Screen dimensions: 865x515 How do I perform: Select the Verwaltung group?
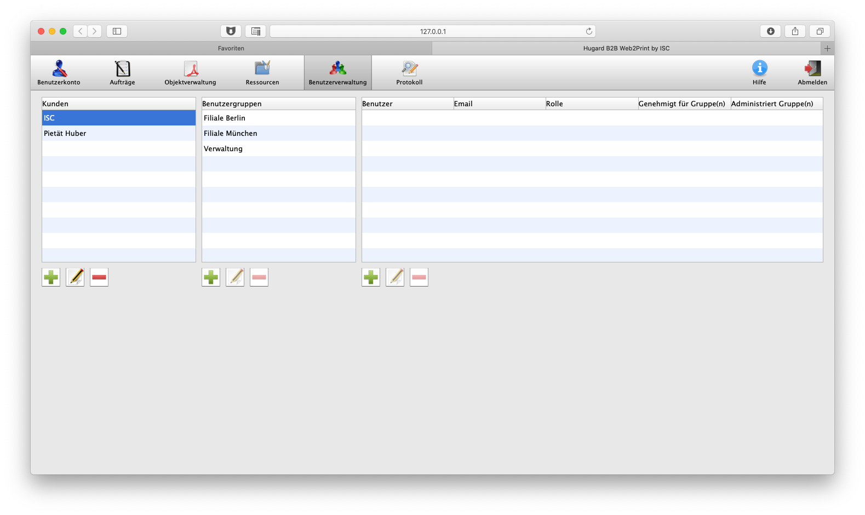279,148
